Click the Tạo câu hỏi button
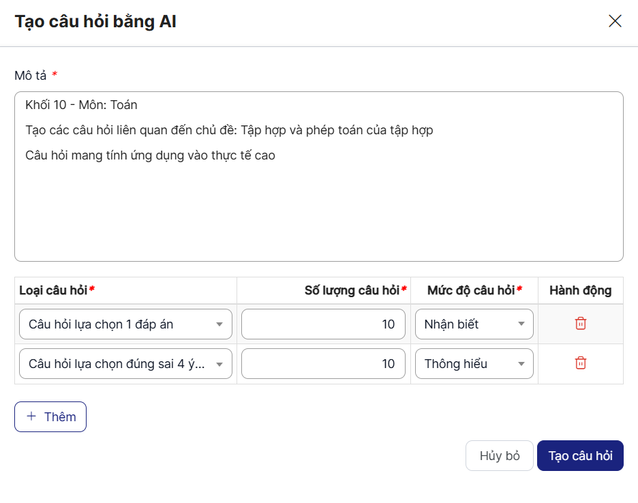Viewport: 638px width, 503px height. pyautogui.click(x=580, y=456)
